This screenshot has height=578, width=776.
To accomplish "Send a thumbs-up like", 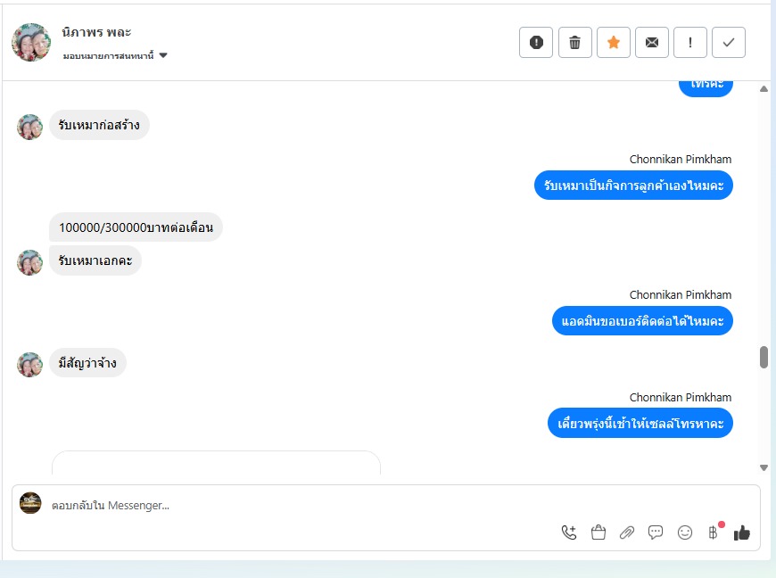I will (742, 533).
